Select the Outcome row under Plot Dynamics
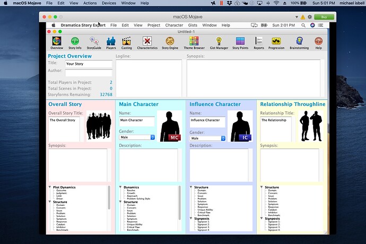Viewport: 366px width, 244px height. click(x=62, y=190)
